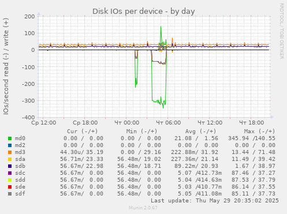
Task: Click sdd max value '87.53 / 37.79'
Action: [x=254, y=180]
